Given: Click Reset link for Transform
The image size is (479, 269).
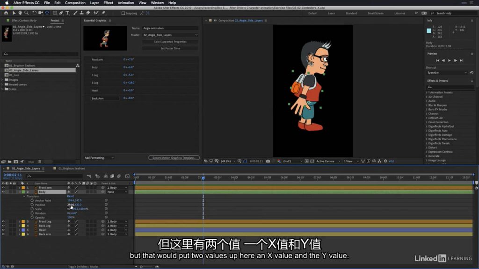Looking at the screenshot, I should pyautogui.click(x=70, y=197).
